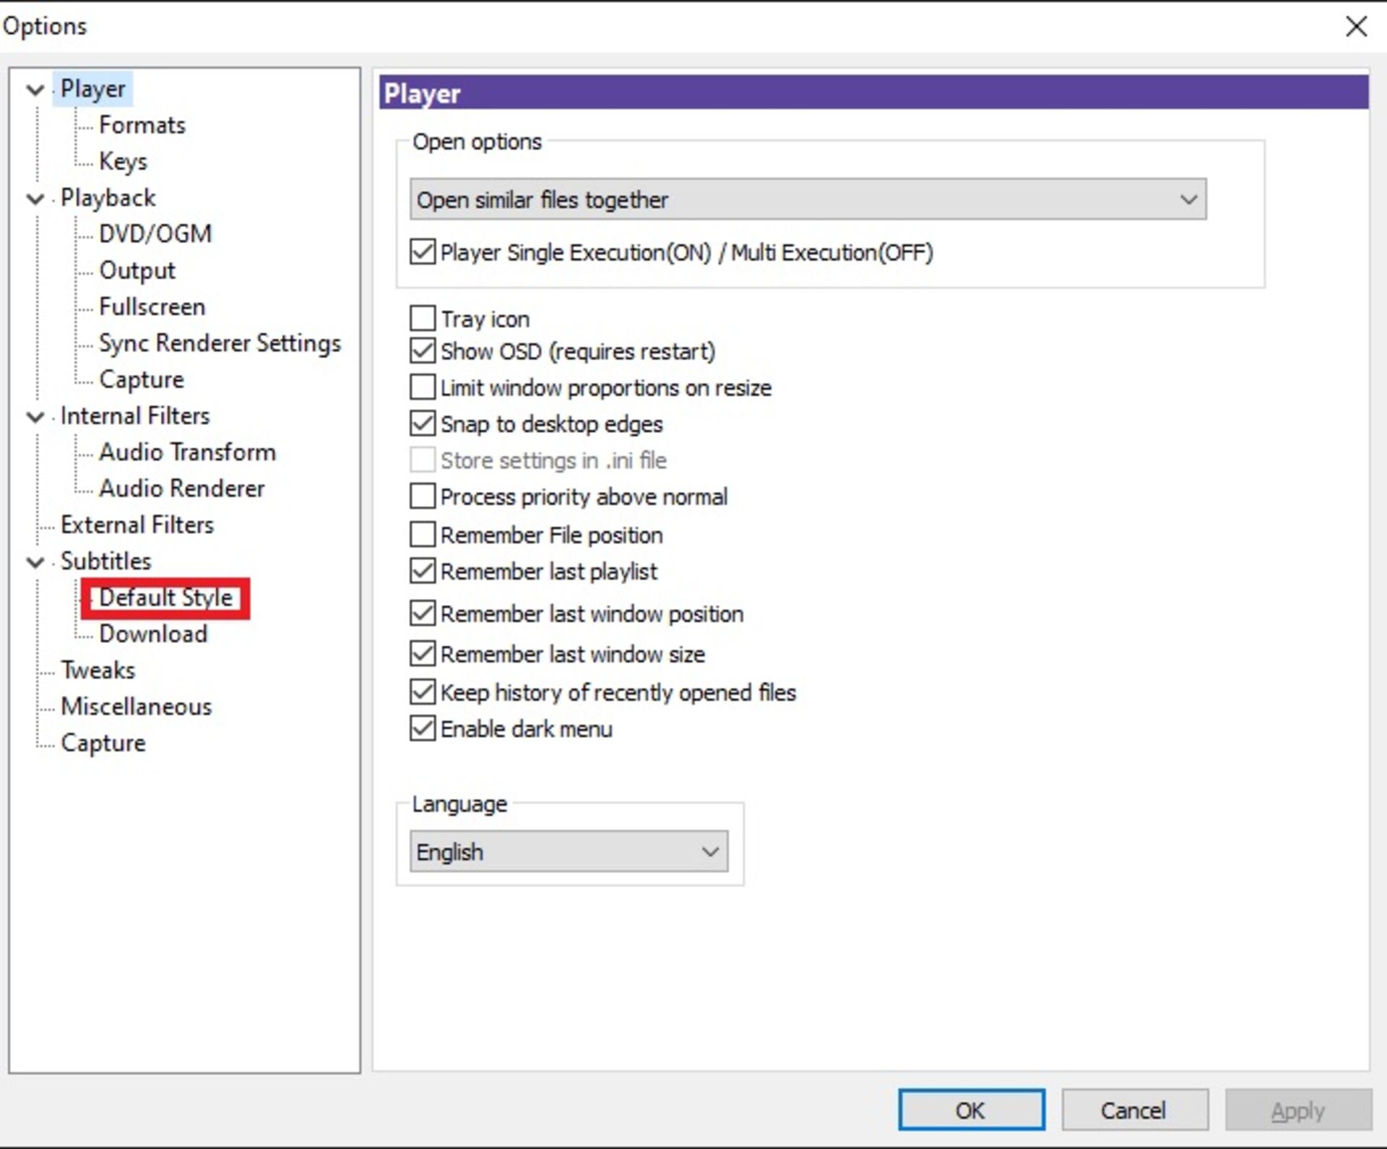Open the 'Open similar files together' dropdown
The image size is (1387, 1149).
[807, 199]
